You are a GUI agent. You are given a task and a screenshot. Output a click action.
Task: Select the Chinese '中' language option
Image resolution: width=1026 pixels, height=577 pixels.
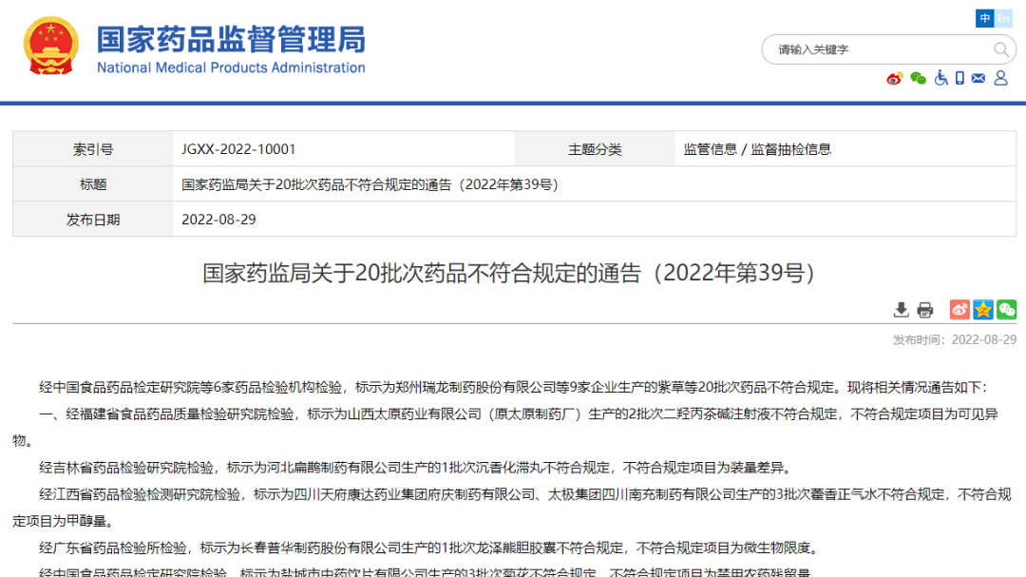point(985,18)
